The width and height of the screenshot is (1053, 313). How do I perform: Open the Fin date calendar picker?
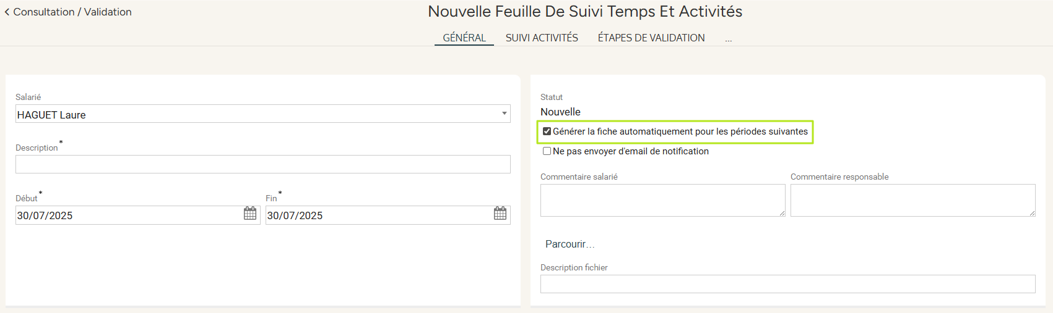click(x=500, y=214)
